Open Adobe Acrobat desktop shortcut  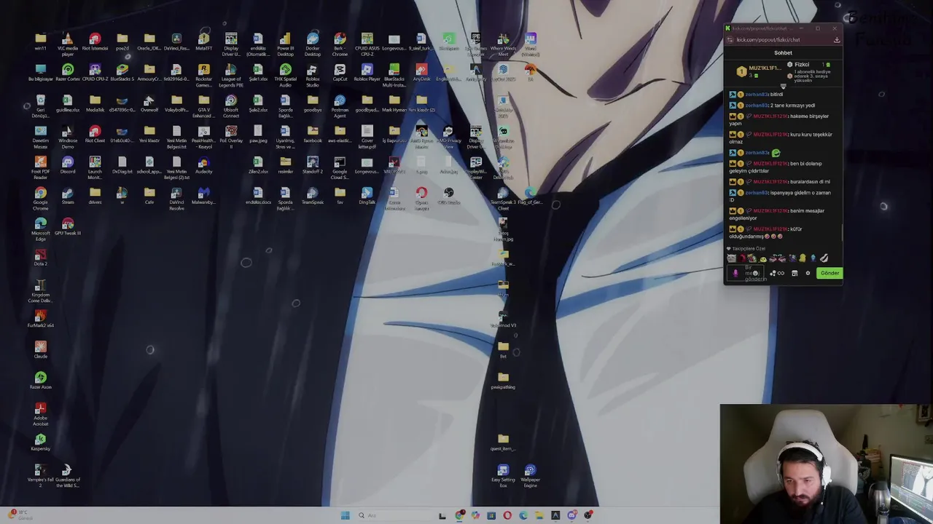pyautogui.click(x=40, y=413)
